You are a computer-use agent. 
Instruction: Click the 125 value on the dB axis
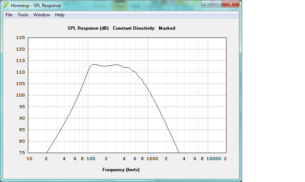click(20, 38)
